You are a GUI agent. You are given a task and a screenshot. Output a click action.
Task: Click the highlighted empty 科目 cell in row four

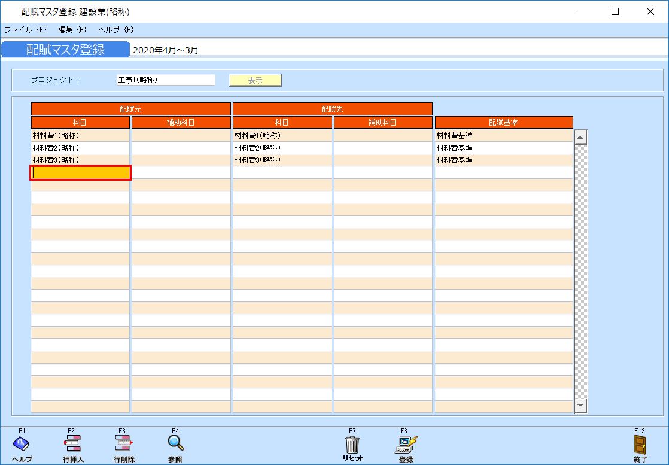(80, 173)
